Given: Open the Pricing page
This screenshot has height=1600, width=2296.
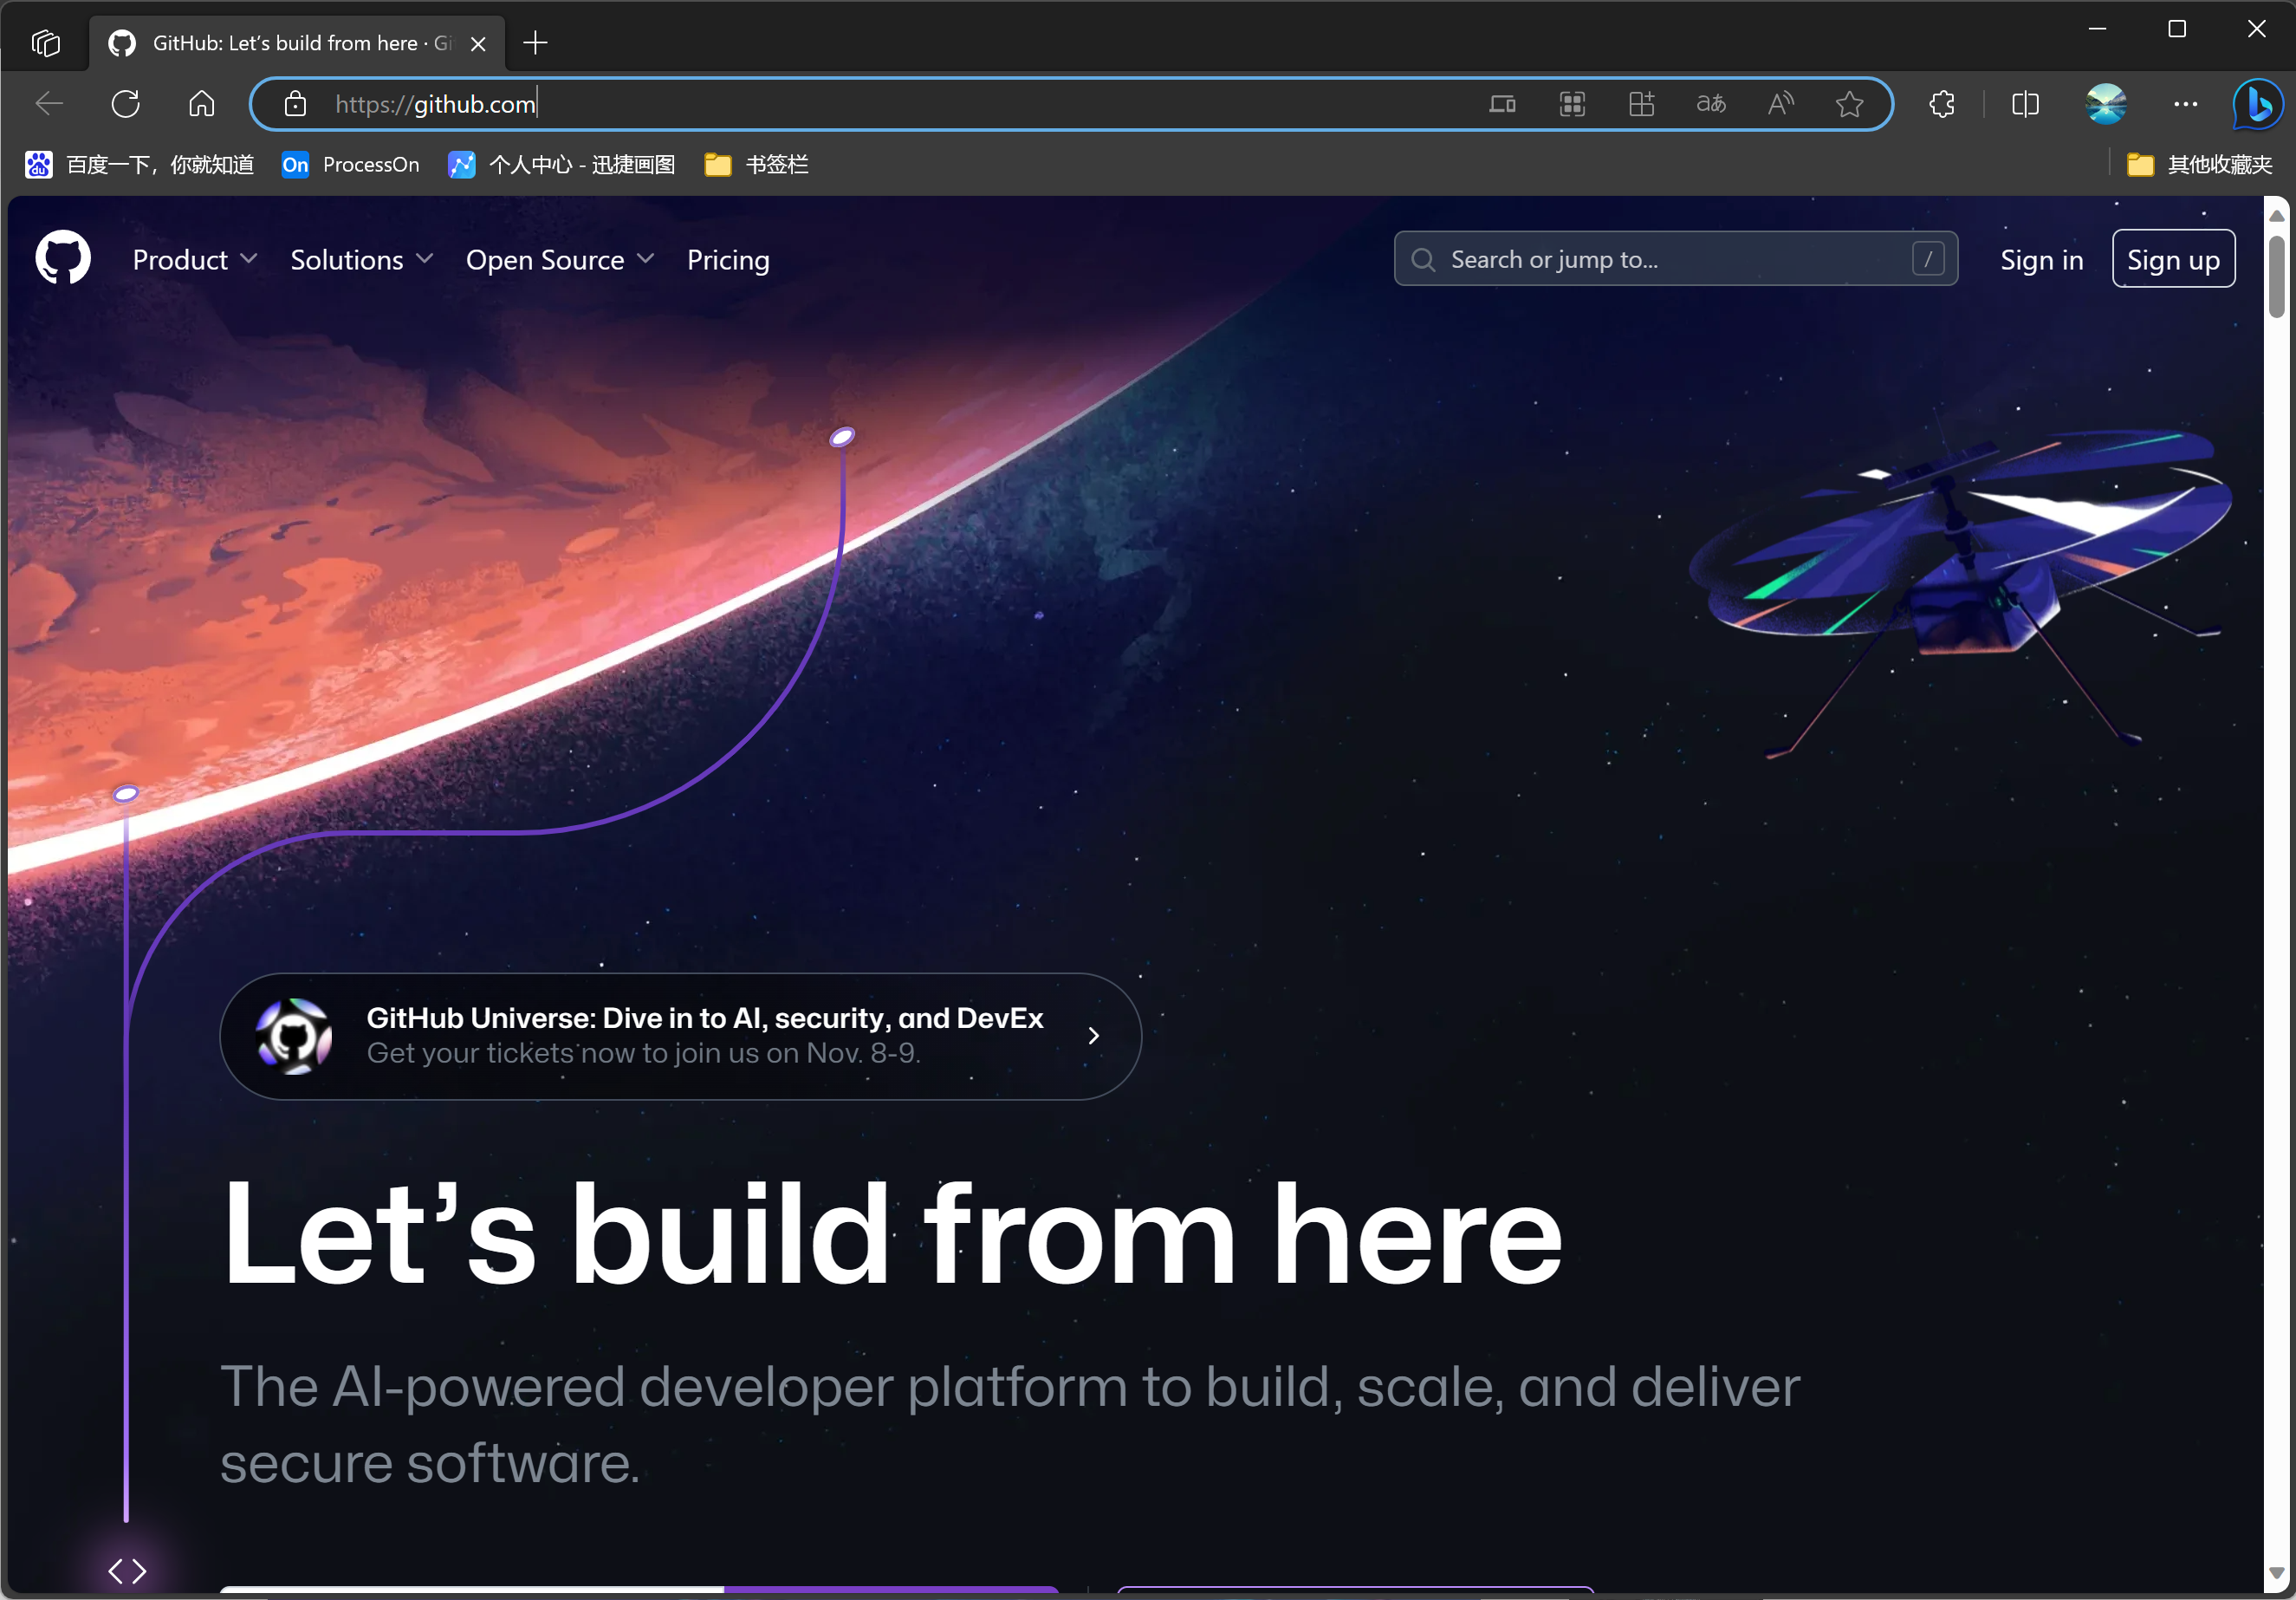Looking at the screenshot, I should click(x=728, y=260).
